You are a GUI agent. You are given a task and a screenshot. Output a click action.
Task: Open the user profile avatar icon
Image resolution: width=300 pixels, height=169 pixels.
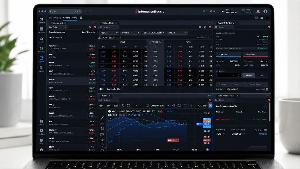tap(265, 11)
